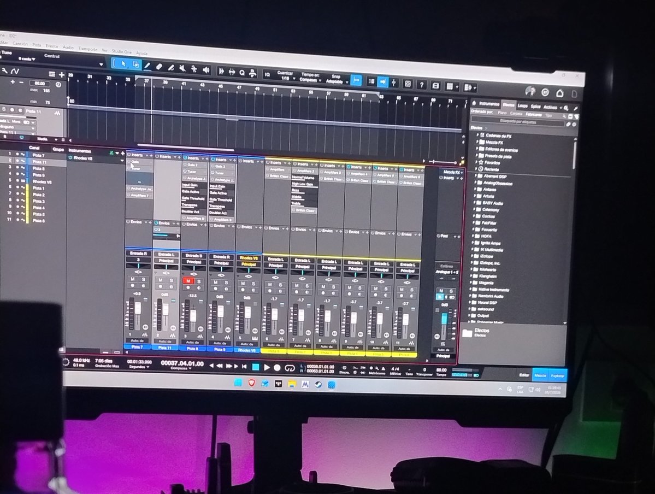Select the Mute tool
655x494 pixels.
[x=182, y=68]
